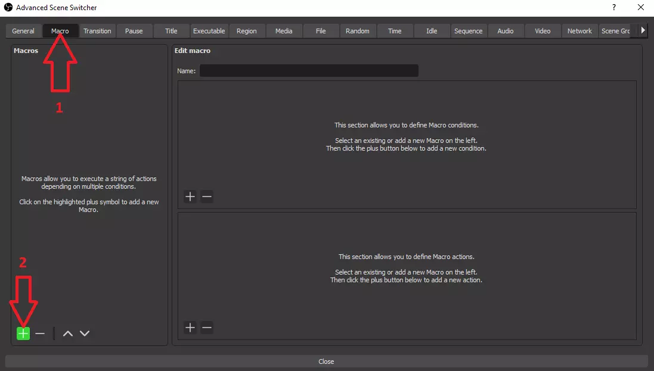Viewport: 654px width, 371px height.
Task: Open the Video tab
Action: click(x=543, y=31)
